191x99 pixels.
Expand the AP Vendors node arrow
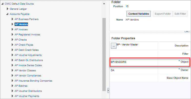click(12, 24)
